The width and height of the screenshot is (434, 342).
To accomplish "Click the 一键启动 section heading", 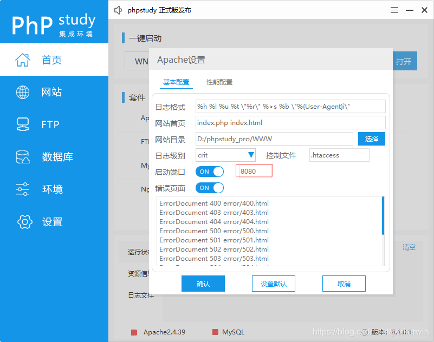I will tap(145, 38).
